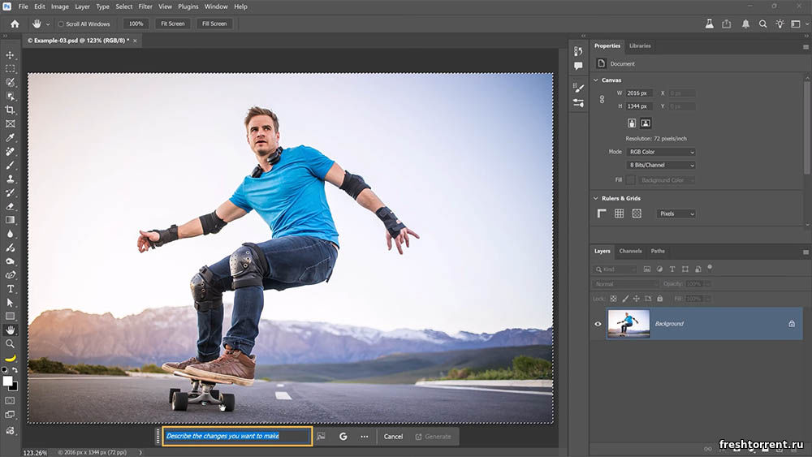Click the reference image icon in taskbar
Image resolution: width=812 pixels, height=457 pixels.
pos(321,437)
